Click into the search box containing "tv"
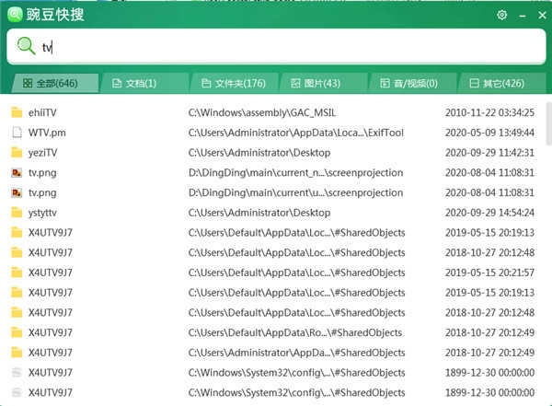 pyautogui.click(x=276, y=46)
